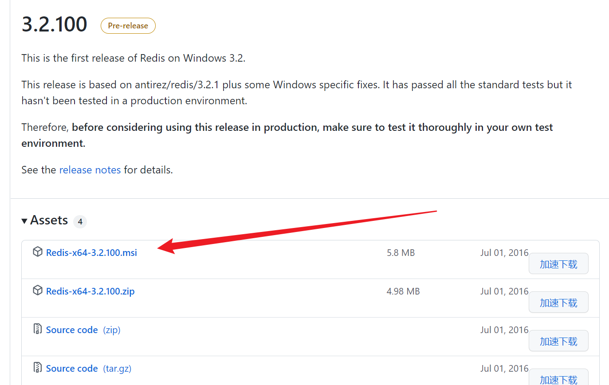This screenshot has width=609, height=385.
Task: Collapse the Assets section triangle
Action: click(24, 221)
